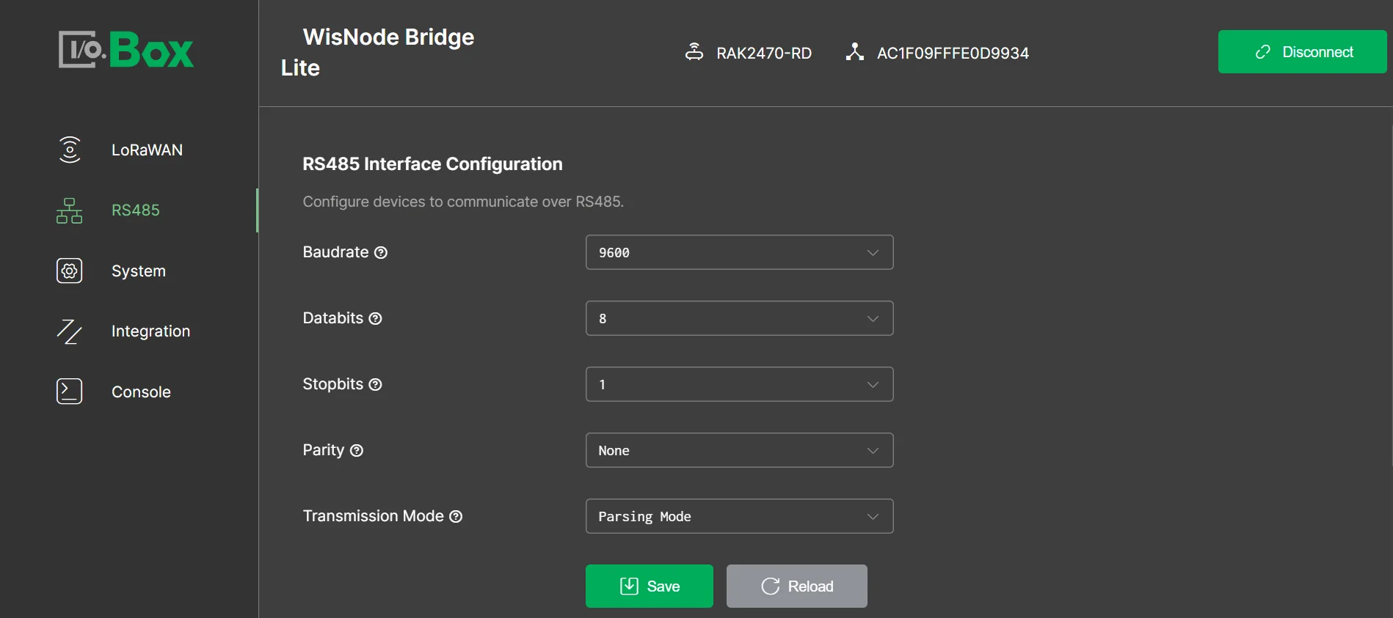Click the Transmission Mode label
The width and height of the screenshot is (1393, 618).
click(x=374, y=516)
